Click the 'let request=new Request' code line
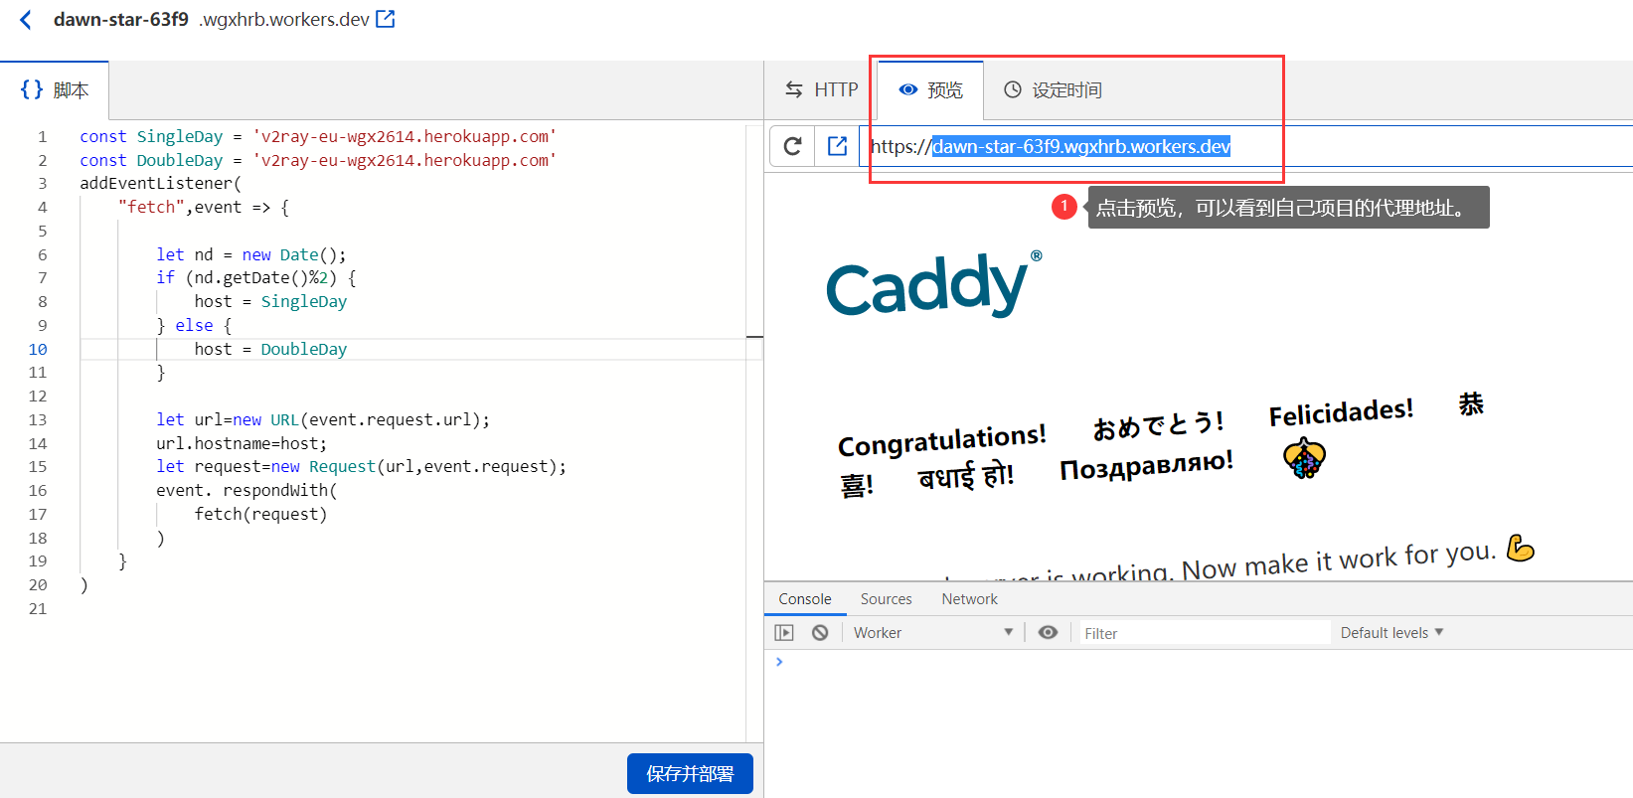 [361, 466]
